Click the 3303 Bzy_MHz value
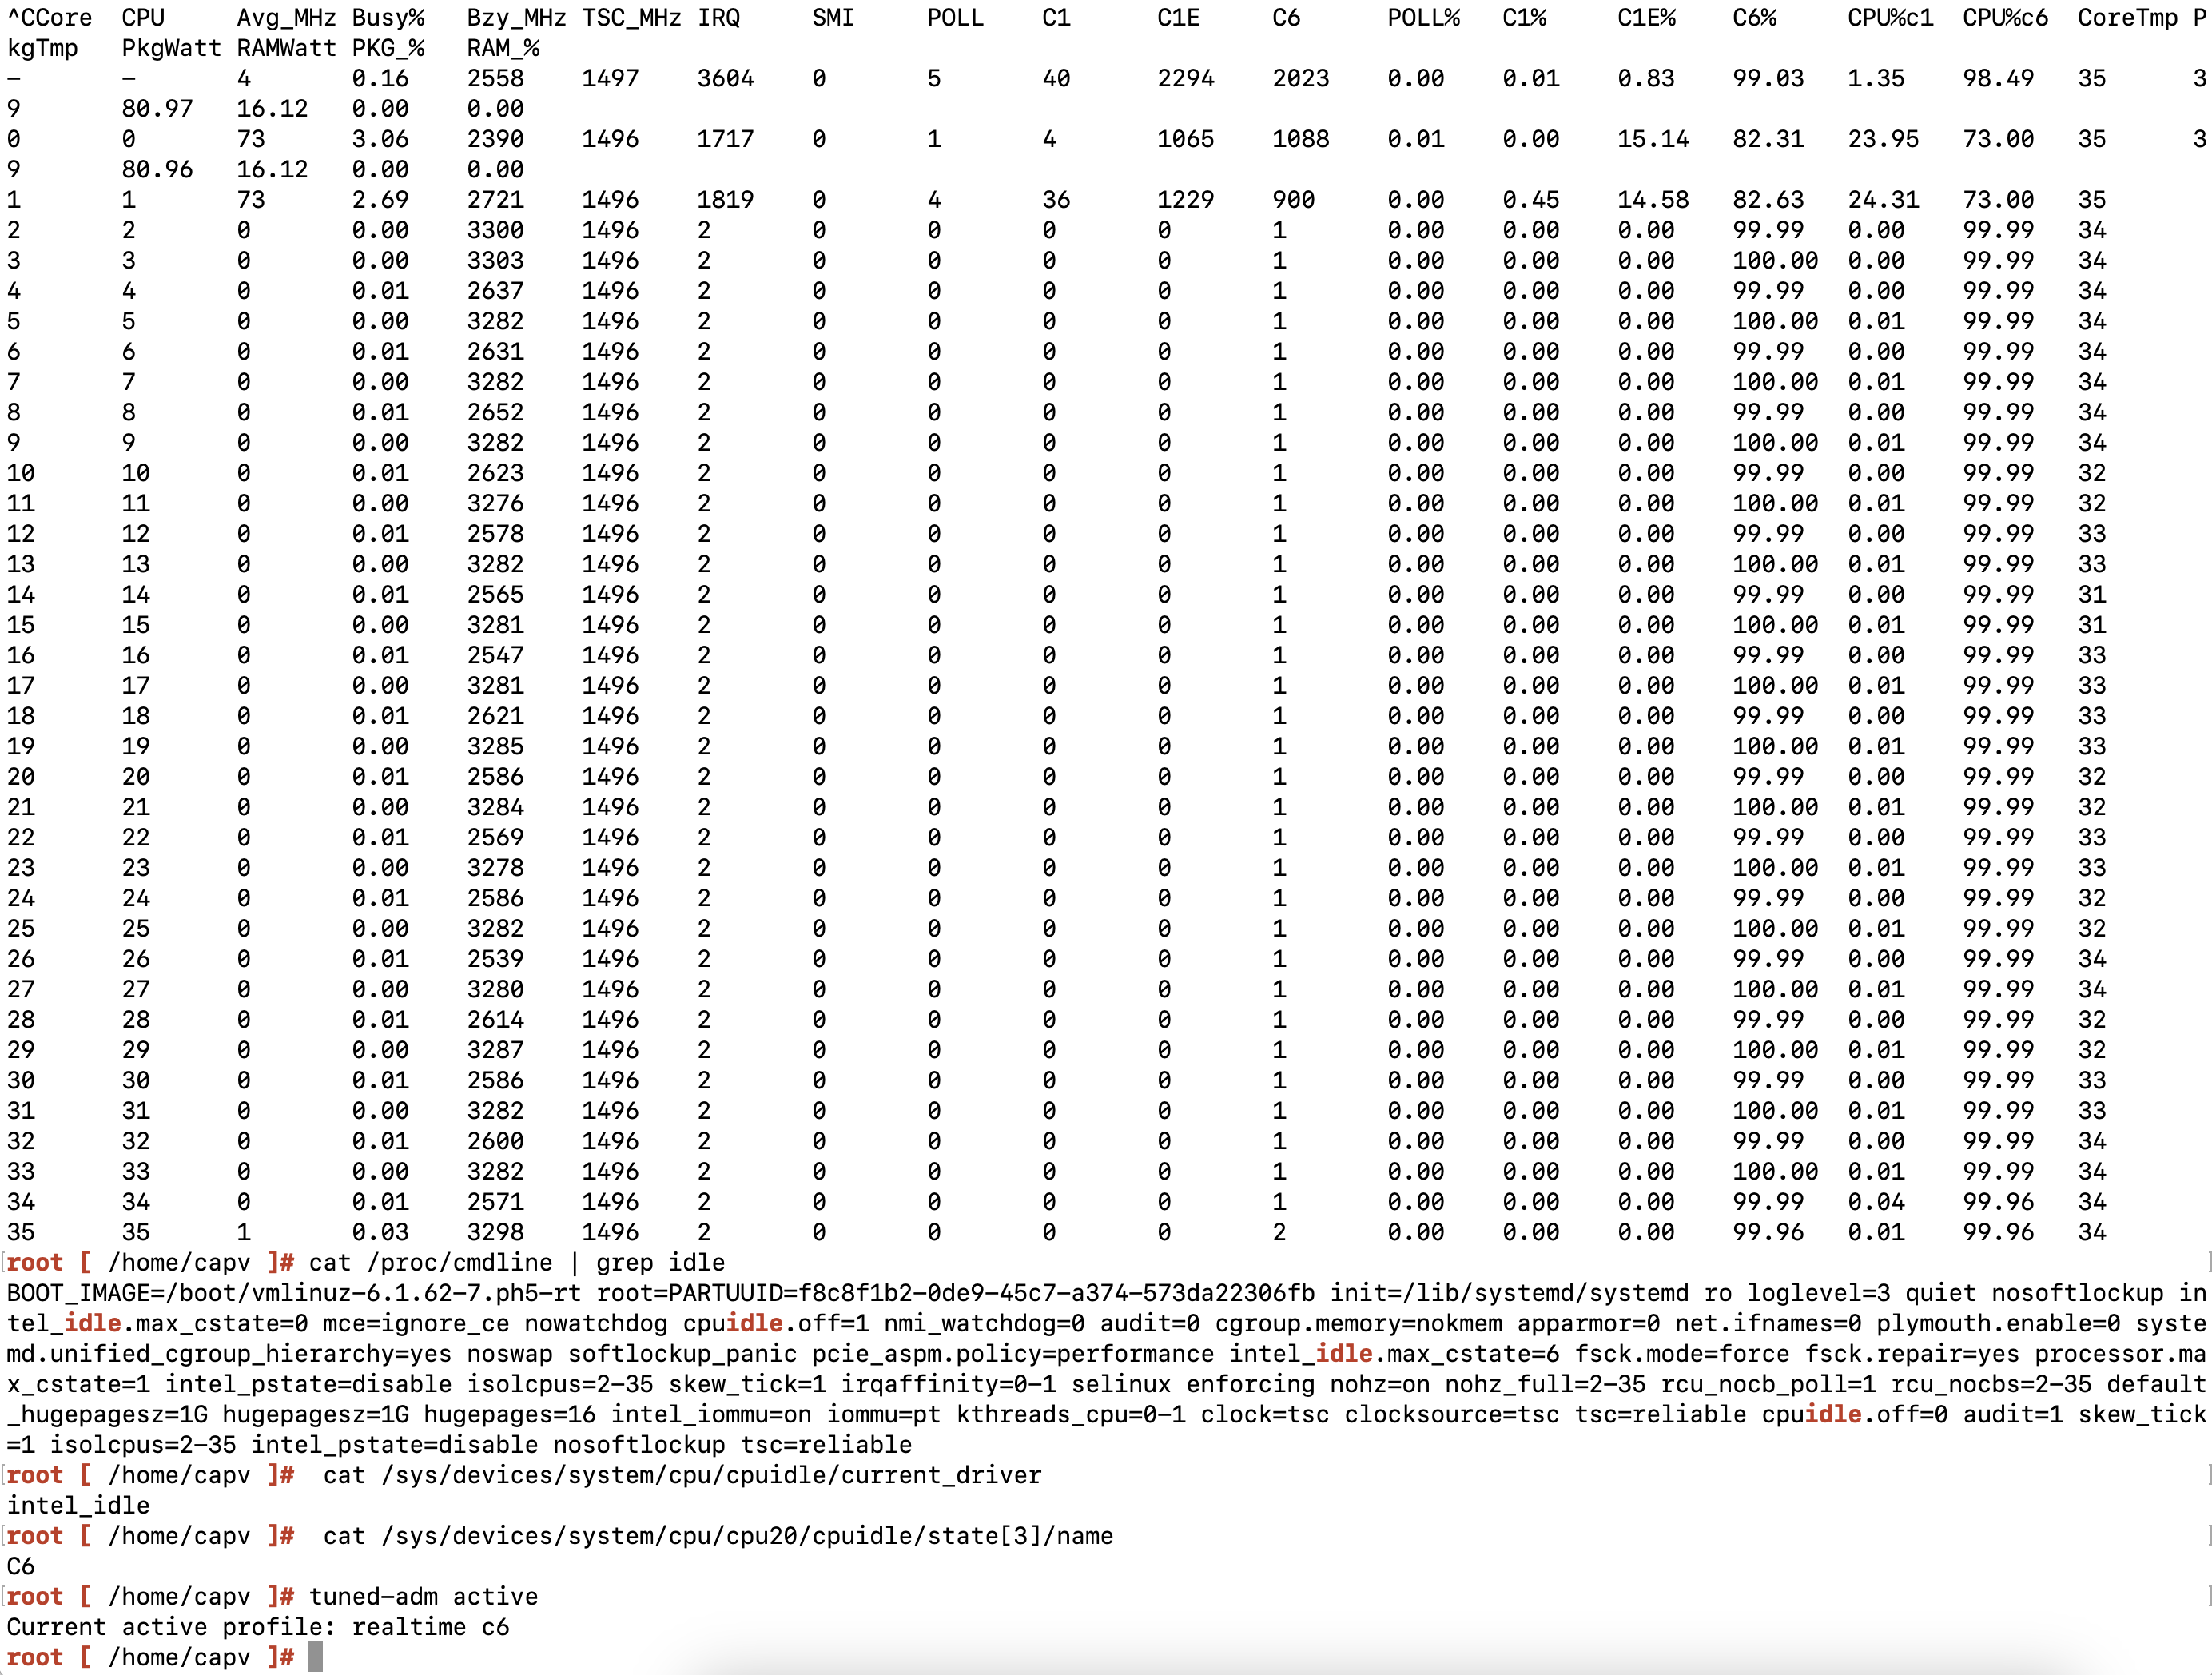 tap(495, 261)
